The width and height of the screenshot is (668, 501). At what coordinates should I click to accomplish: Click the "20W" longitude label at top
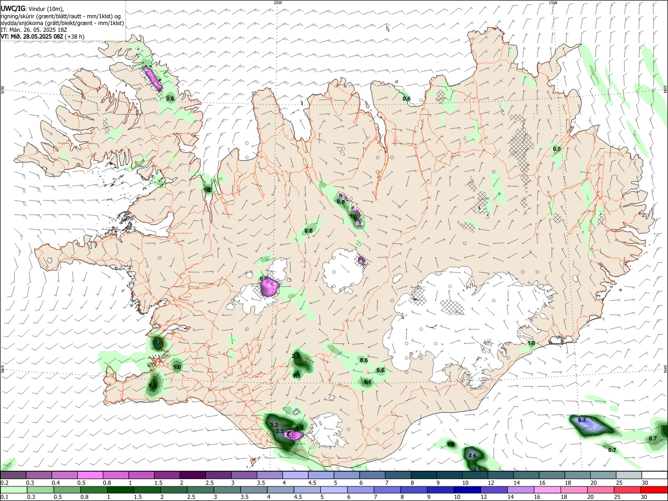click(x=278, y=3)
